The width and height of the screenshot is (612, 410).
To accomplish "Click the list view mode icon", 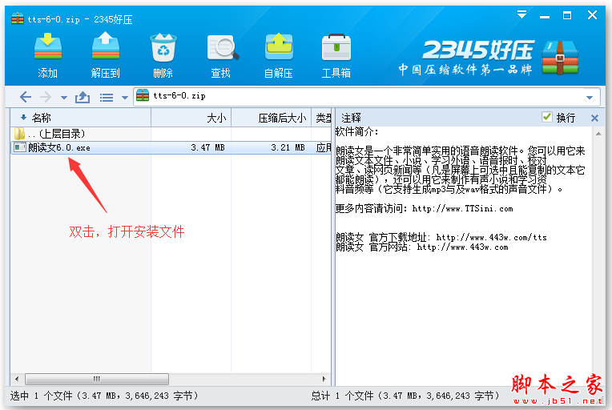I will pos(107,98).
